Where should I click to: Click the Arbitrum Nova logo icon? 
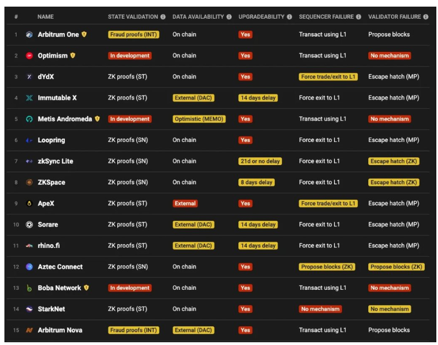[29, 330]
